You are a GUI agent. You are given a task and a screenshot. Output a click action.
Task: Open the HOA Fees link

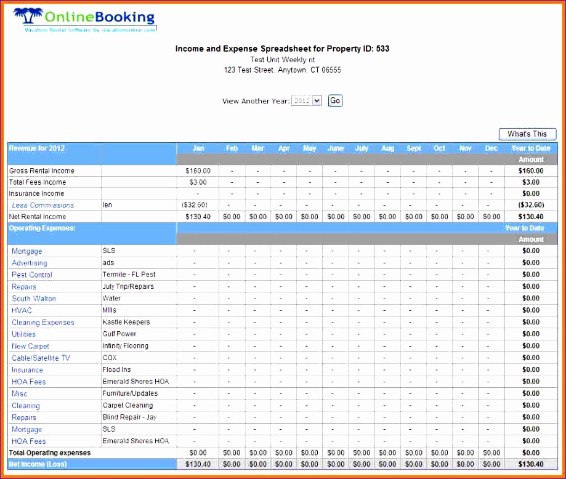click(x=28, y=382)
